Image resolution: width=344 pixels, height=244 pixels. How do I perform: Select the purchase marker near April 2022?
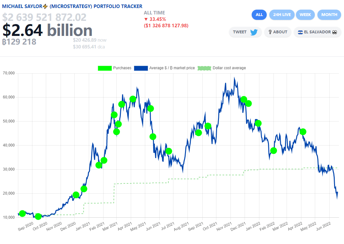click(303, 132)
